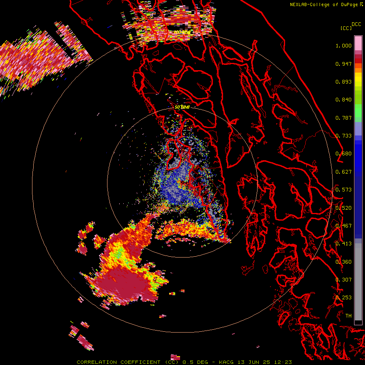Click the 0.5 DEG elevation text
This screenshot has height=365, width=365.
click(195, 362)
